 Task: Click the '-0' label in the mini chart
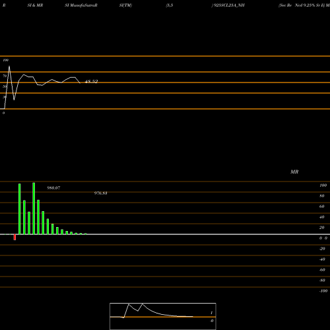(x=212, y=321)
